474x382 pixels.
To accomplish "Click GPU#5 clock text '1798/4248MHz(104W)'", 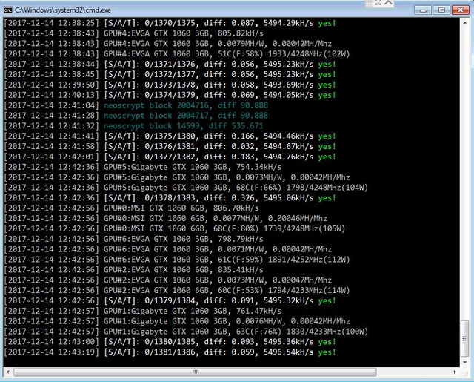I will pos(327,188).
